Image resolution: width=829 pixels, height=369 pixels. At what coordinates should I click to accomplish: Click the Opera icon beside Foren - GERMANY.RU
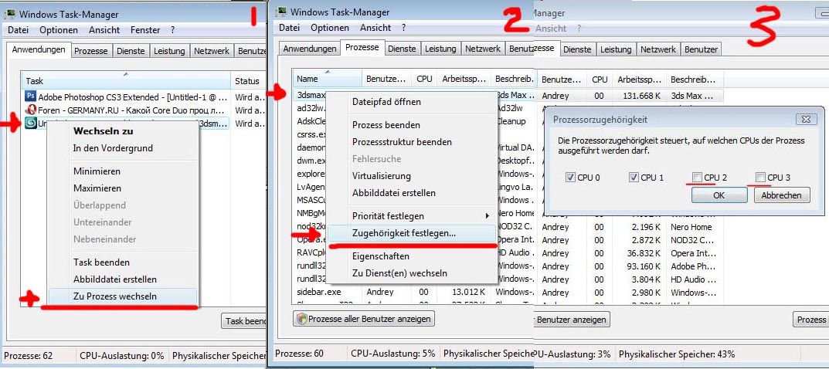tap(31, 110)
